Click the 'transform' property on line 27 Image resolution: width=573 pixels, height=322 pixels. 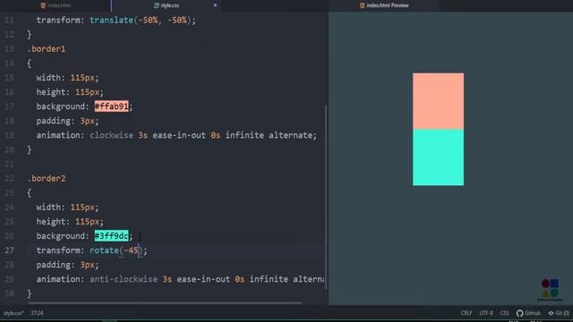tap(58, 250)
